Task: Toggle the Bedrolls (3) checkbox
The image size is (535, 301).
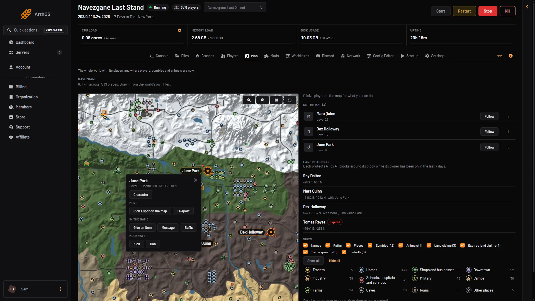Action: [x=344, y=252]
